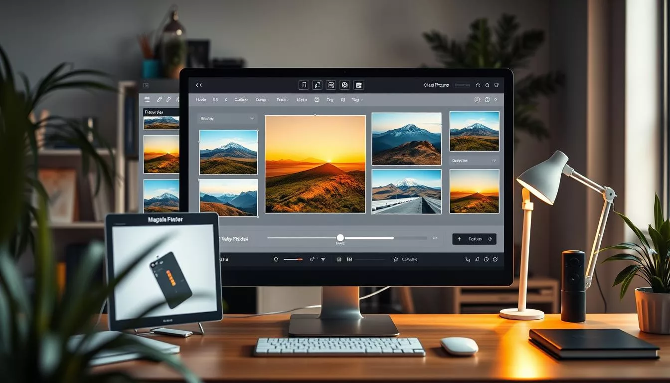Expand the first dropdown menu with arrow in menu row

[x=241, y=100]
